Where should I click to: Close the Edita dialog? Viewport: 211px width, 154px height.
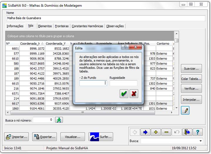[135, 47]
